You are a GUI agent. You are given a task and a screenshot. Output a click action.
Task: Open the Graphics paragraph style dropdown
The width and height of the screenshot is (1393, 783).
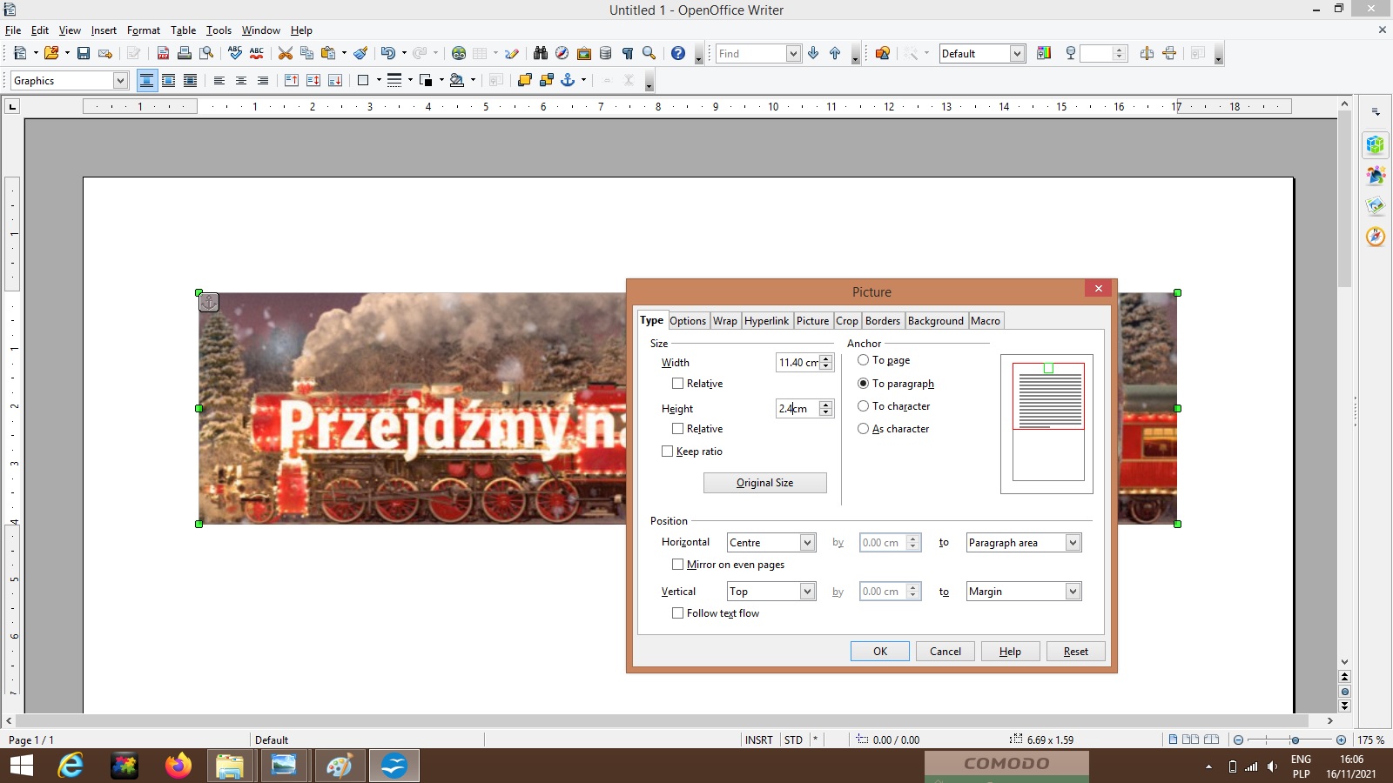[x=120, y=81]
